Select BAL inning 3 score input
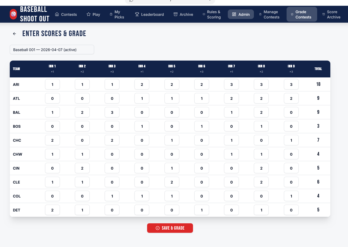348x247 pixels. point(112,112)
